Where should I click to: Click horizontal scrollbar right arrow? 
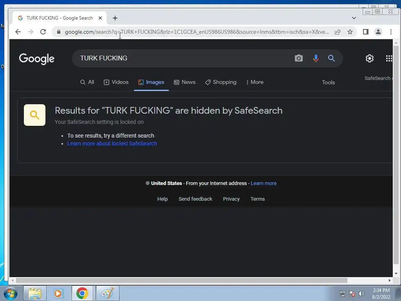tap(390, 280)
